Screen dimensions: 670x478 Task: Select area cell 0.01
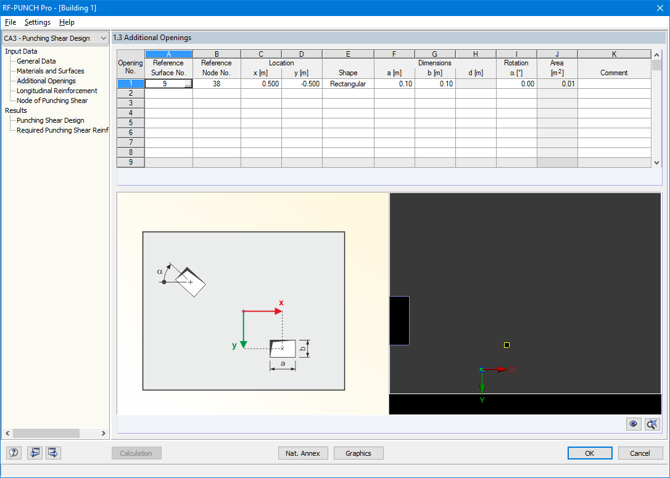(557, 84)
